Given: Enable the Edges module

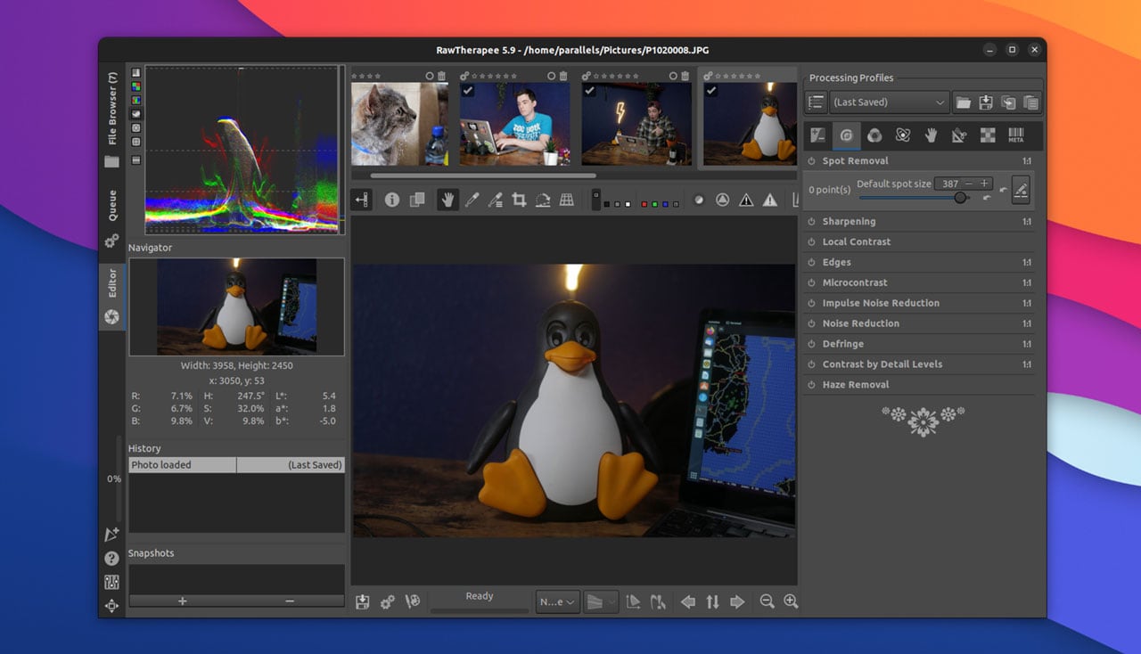Looking at the screenshot, I should click(x=811, y=263).
